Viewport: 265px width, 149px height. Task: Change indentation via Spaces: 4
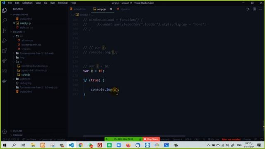pos(177,139)
